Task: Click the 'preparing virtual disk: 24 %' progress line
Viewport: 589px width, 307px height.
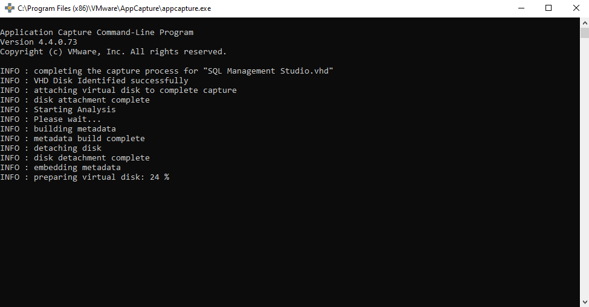Action: pyautogui.click(x=85, y=177)
